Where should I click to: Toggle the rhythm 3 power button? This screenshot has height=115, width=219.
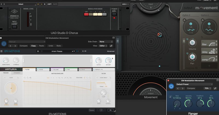pos(184,20)
